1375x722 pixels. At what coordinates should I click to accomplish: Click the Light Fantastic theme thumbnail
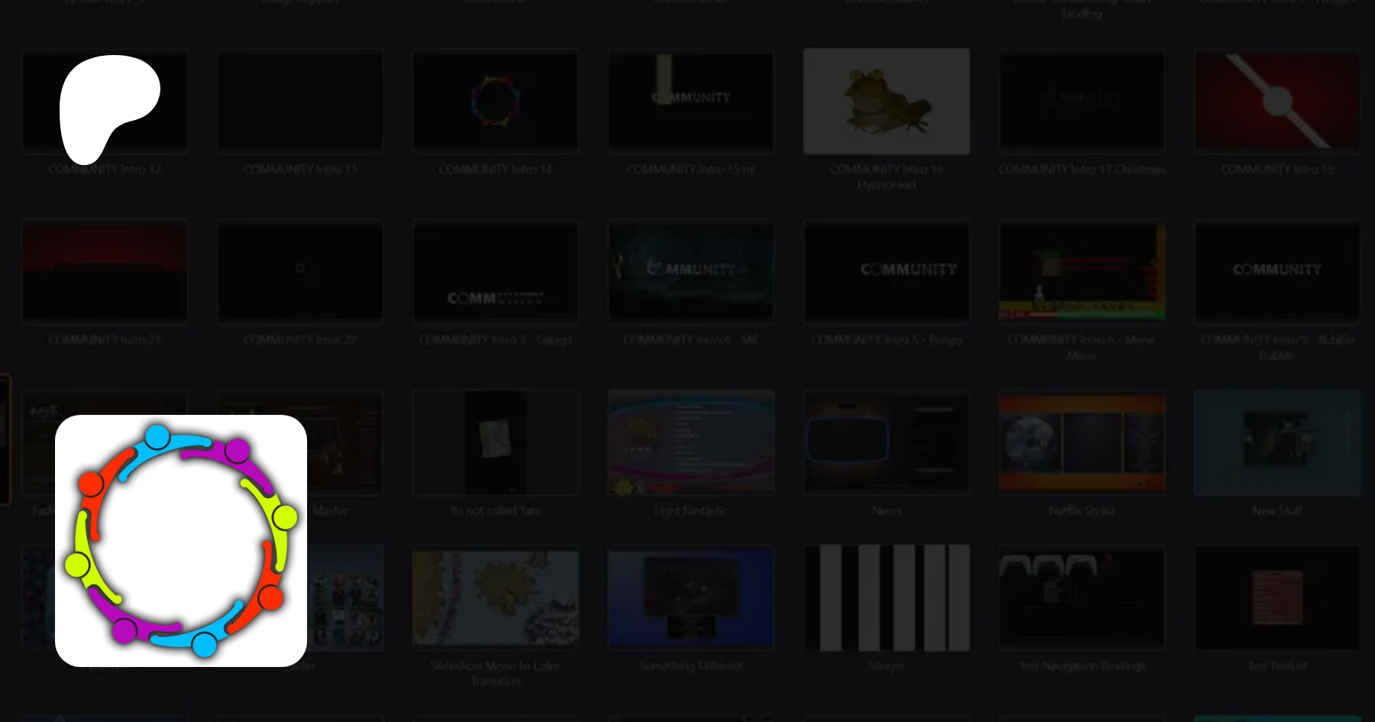pyautogui.click(x=691, y=442)
